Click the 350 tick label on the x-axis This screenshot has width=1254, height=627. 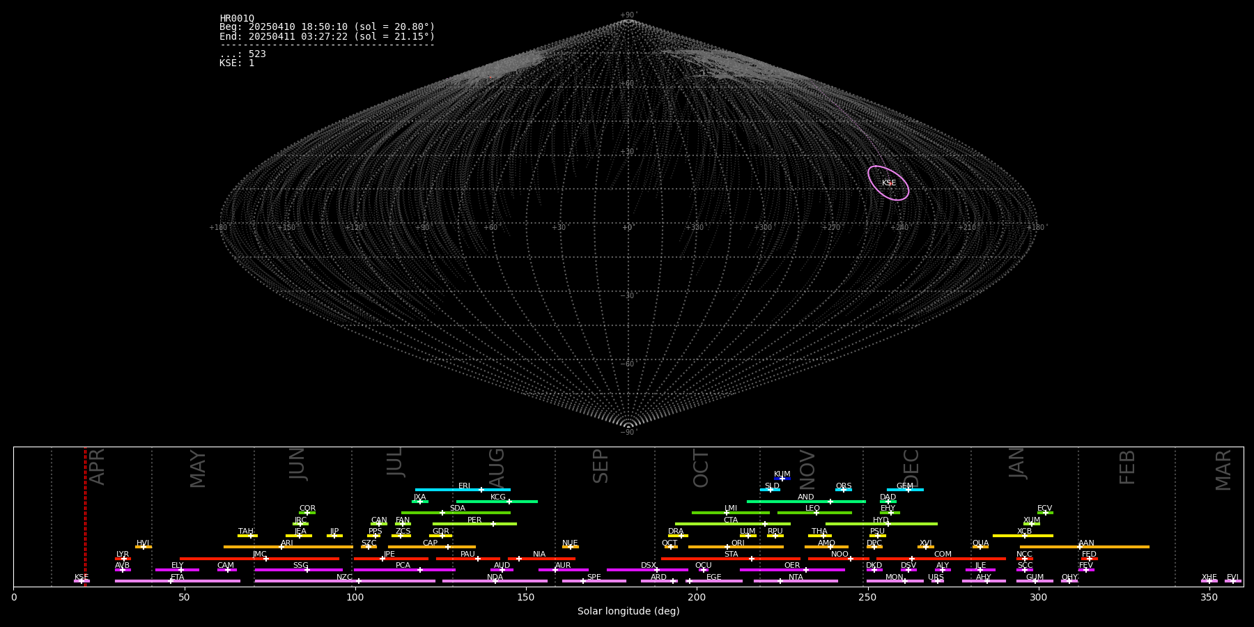click(1209, 597)
